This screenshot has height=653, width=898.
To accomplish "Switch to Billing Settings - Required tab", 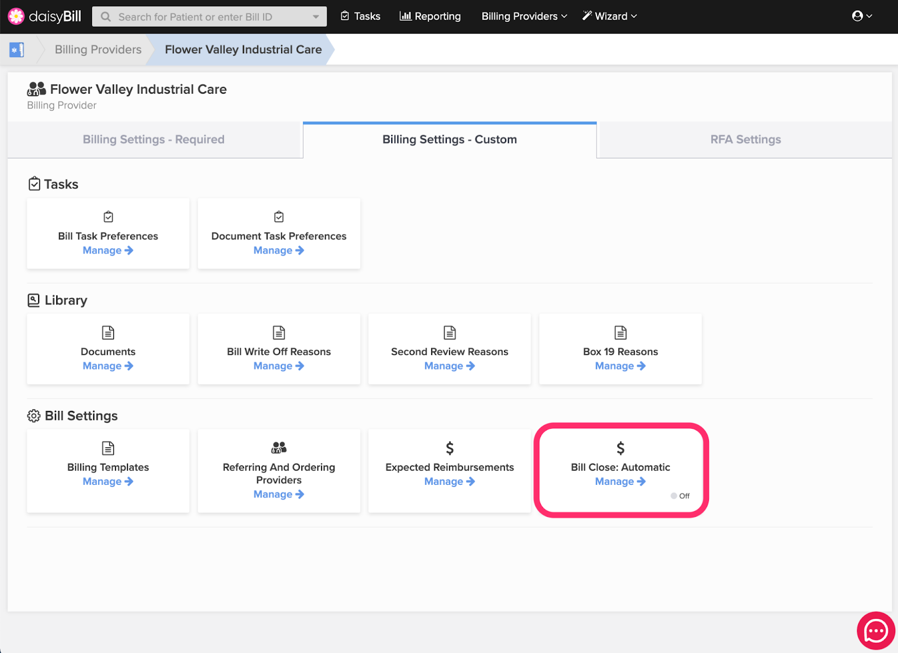I will [x=154, y=140].
